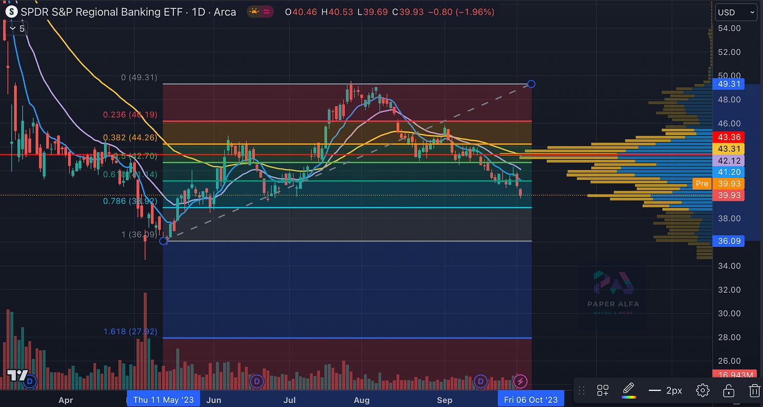Click the dividend D marker near April

click(x=31, y=380)
